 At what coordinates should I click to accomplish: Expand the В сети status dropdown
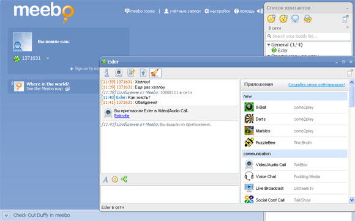pyautogui.click(x=348, y=27)
